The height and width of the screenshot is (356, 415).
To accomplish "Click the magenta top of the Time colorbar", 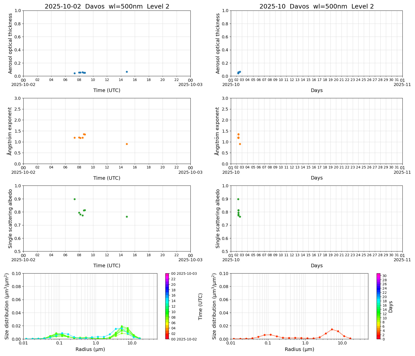I will [x=167, y=275].
